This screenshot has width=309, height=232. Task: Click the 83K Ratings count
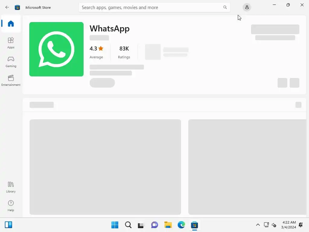click(124, 52)
